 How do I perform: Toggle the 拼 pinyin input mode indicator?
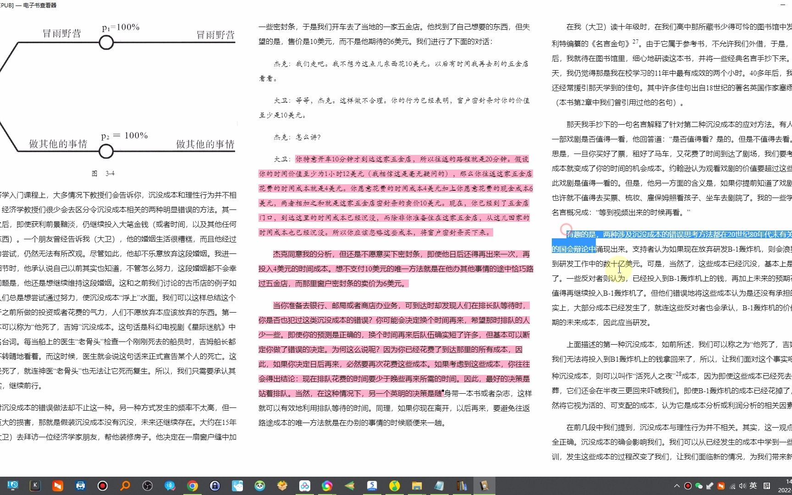(x=767, y=486)
